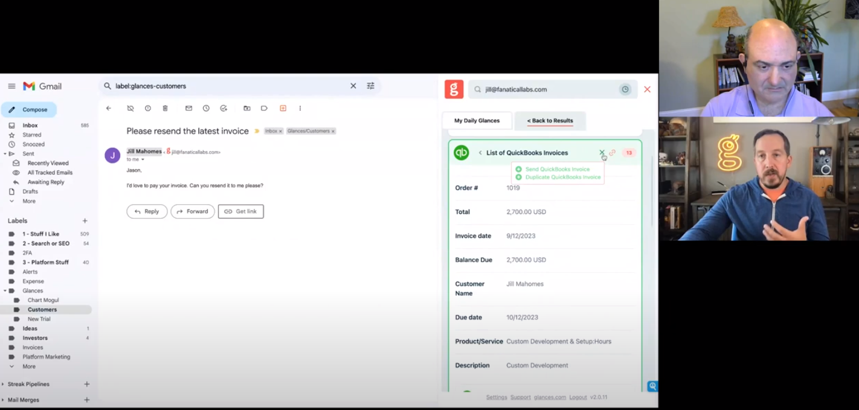Select Send QuickBooks Invoice action
This screenshot has width=859, height=410.
tap(552, 169)
